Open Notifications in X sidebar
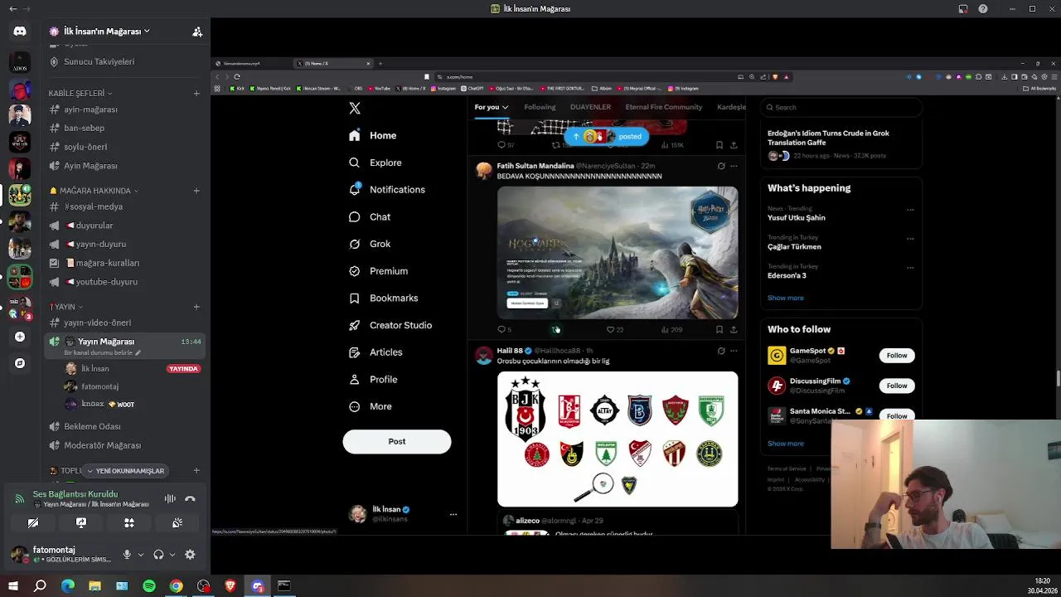1061x597 pixels. coord(387,190)
